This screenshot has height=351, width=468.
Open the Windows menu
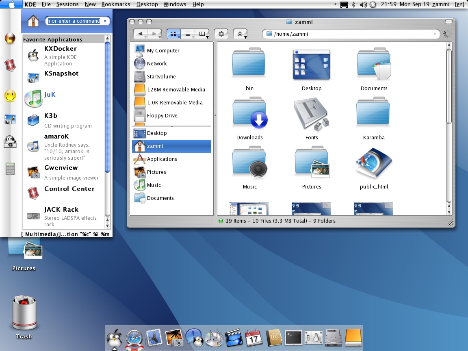pos(175,4)
